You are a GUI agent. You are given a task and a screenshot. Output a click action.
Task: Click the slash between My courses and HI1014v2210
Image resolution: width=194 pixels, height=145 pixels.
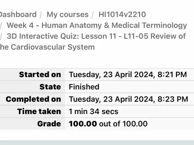(94, 15)
